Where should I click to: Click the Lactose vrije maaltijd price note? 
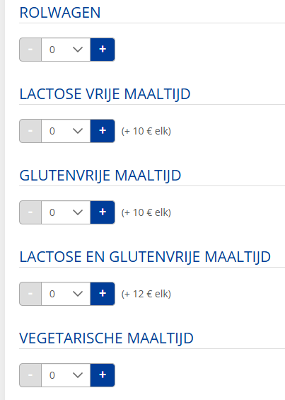pyautogui.click(x=146, y=131)
